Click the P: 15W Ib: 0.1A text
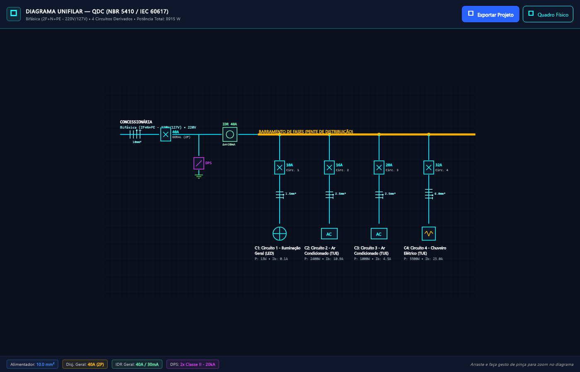The width and height of the screenshot is (580, 372). click(x=271, y=259)
